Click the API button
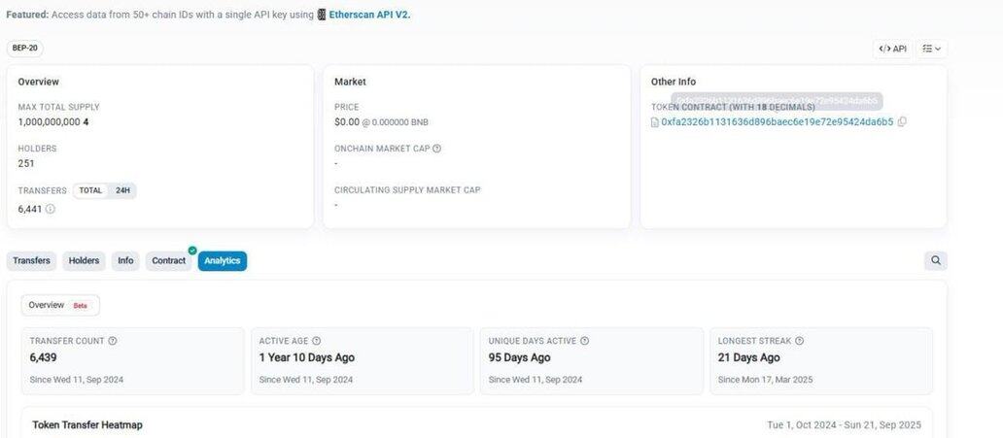This screenshot has width=1003, height=438. point(892,49)
